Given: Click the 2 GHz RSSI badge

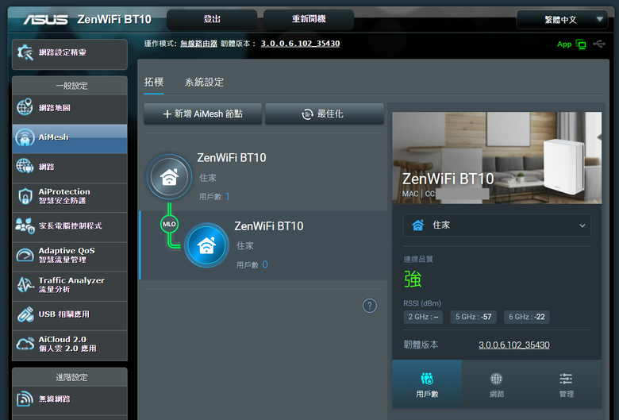Looking at the screenshot, I should pos(423,317).
